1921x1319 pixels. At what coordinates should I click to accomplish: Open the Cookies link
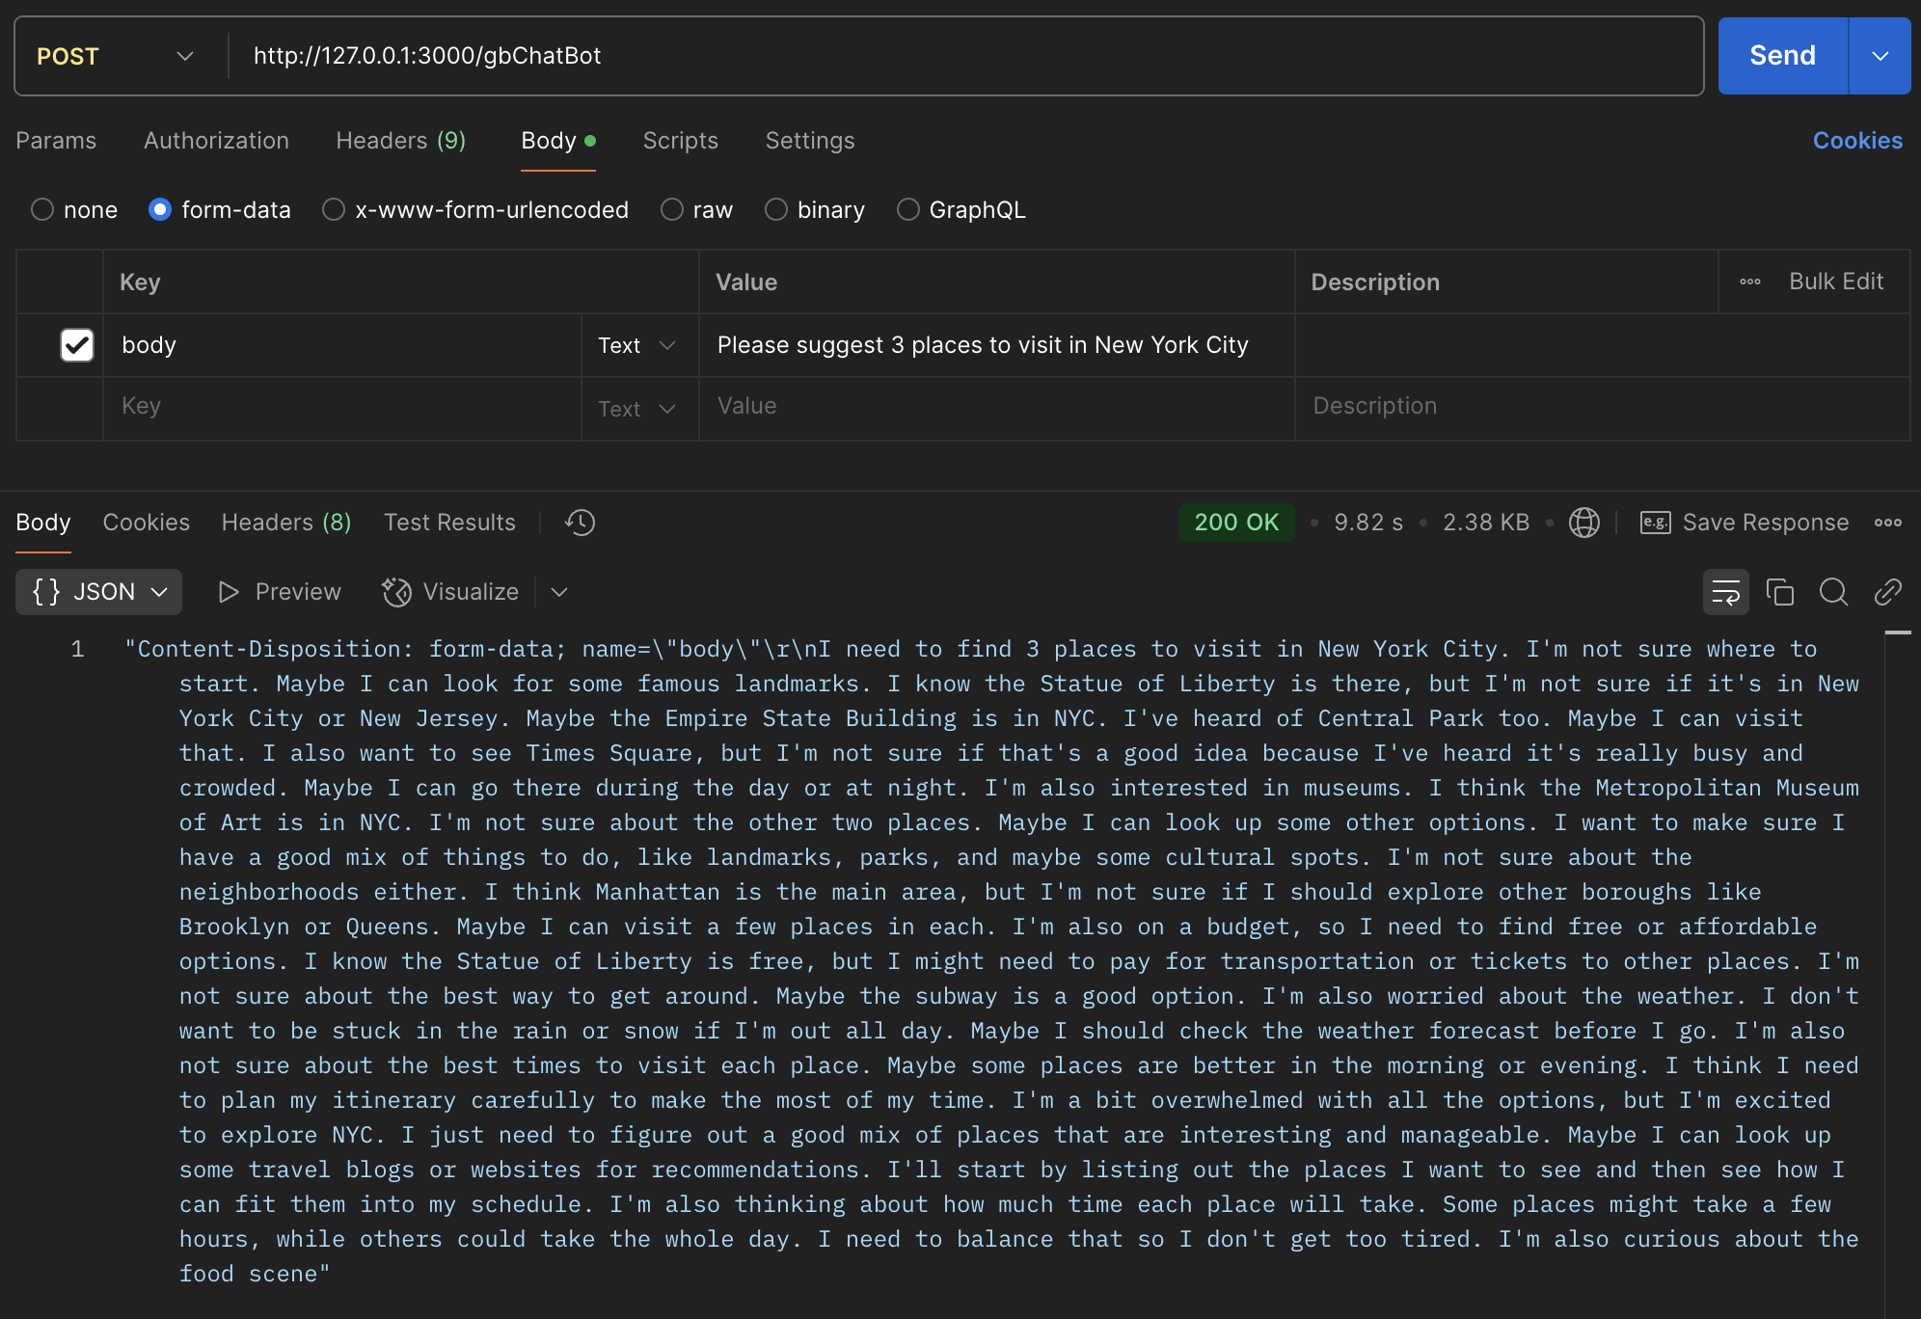point(1857,141)
